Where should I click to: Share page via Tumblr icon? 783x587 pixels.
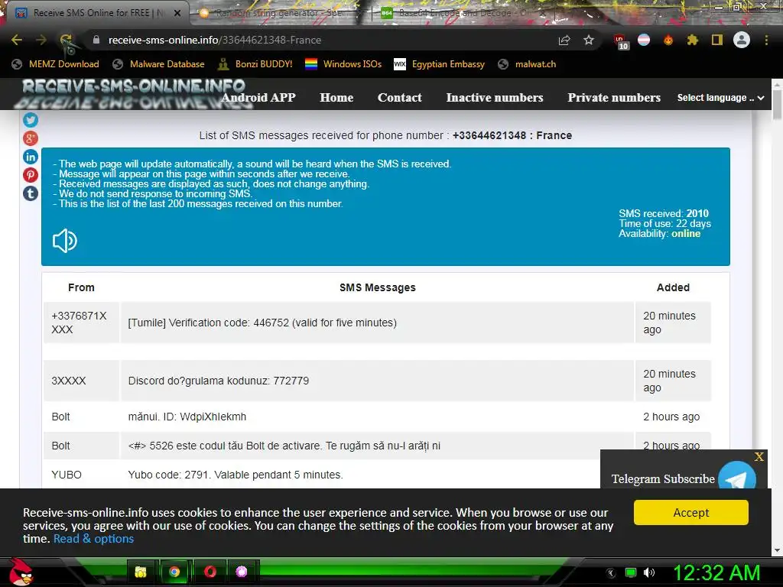pos(31,193)
